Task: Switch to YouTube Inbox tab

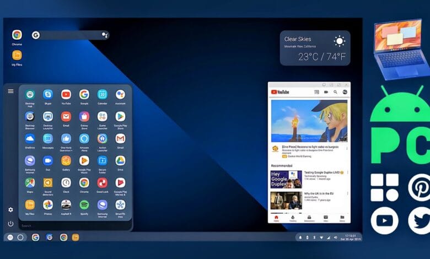Action: coord(326,218)
